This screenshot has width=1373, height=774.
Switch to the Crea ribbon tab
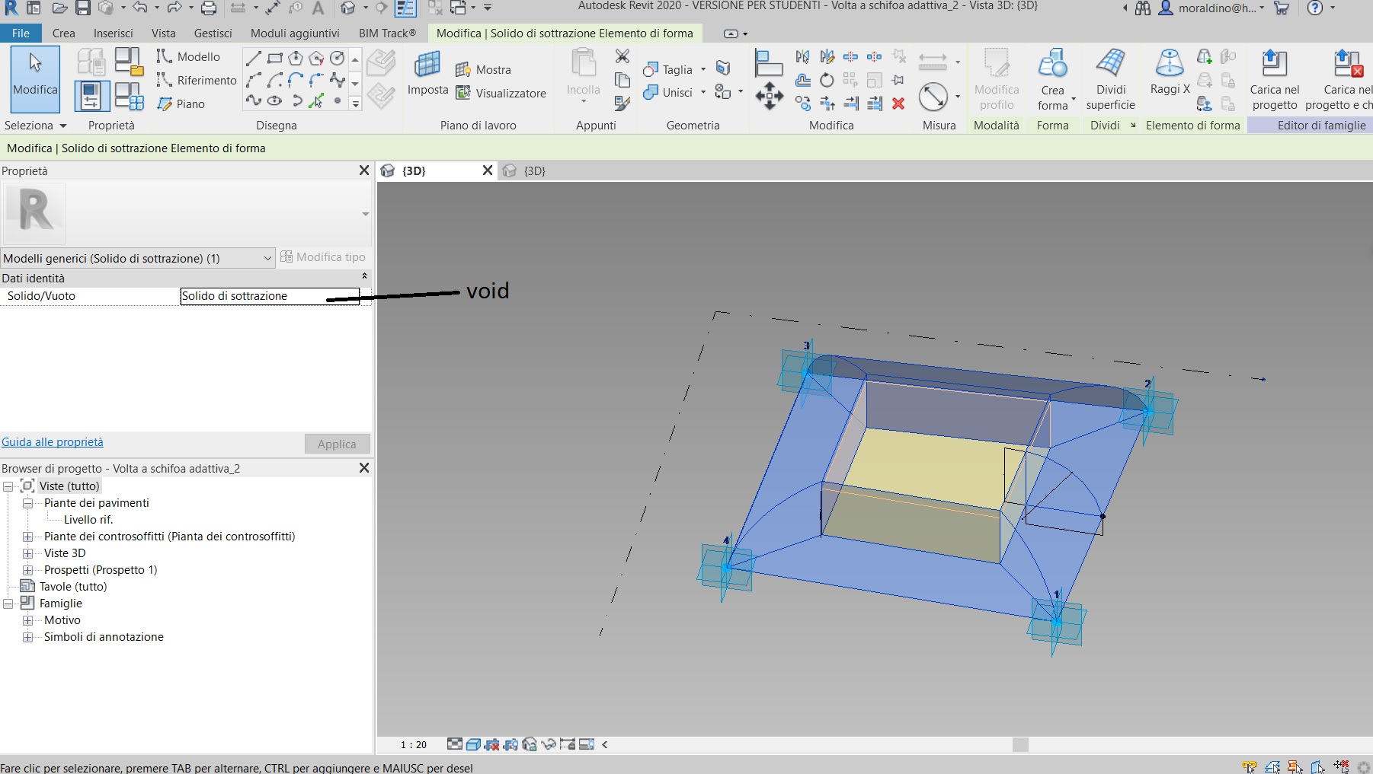(64, 33)
